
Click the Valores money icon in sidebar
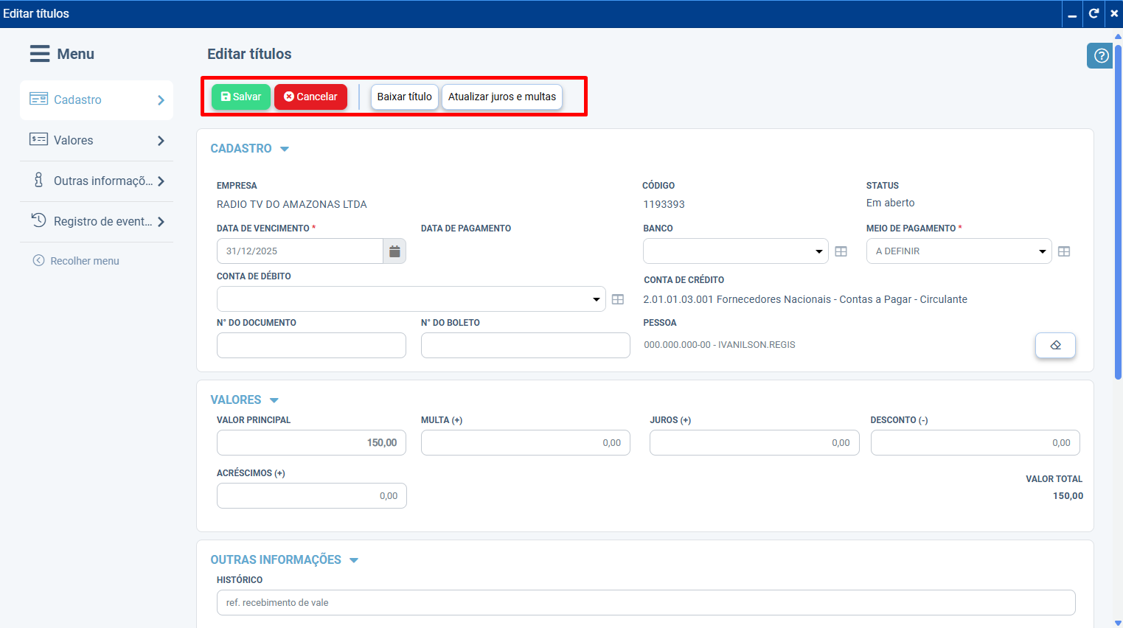pos(38,139)
